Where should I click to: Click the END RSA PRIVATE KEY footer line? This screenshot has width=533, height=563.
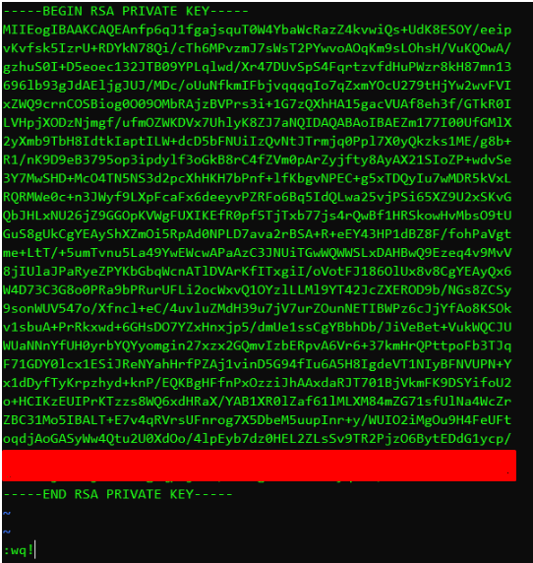coord(118,494)
